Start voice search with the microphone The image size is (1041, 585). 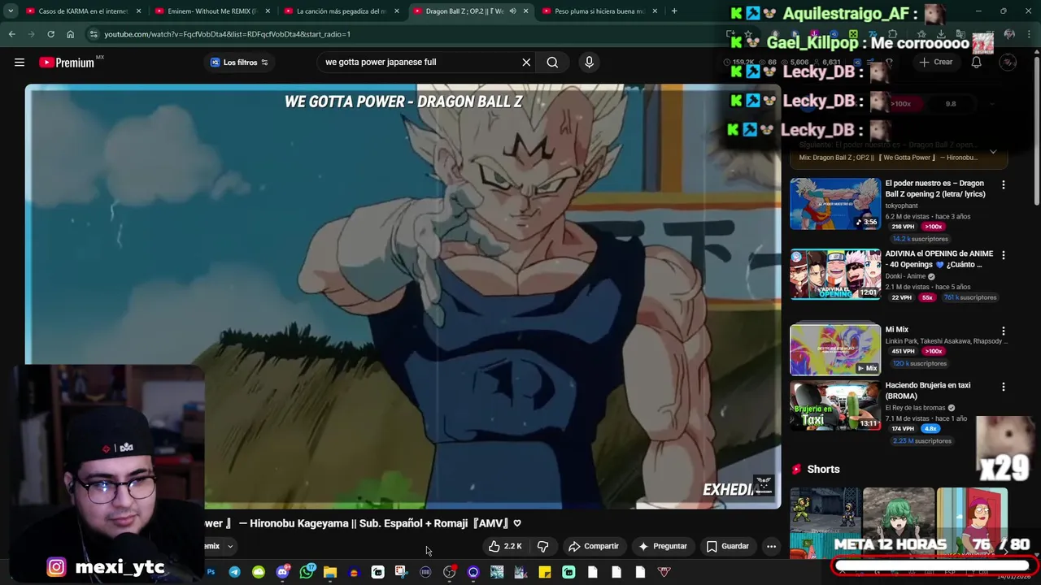(590, 63)
